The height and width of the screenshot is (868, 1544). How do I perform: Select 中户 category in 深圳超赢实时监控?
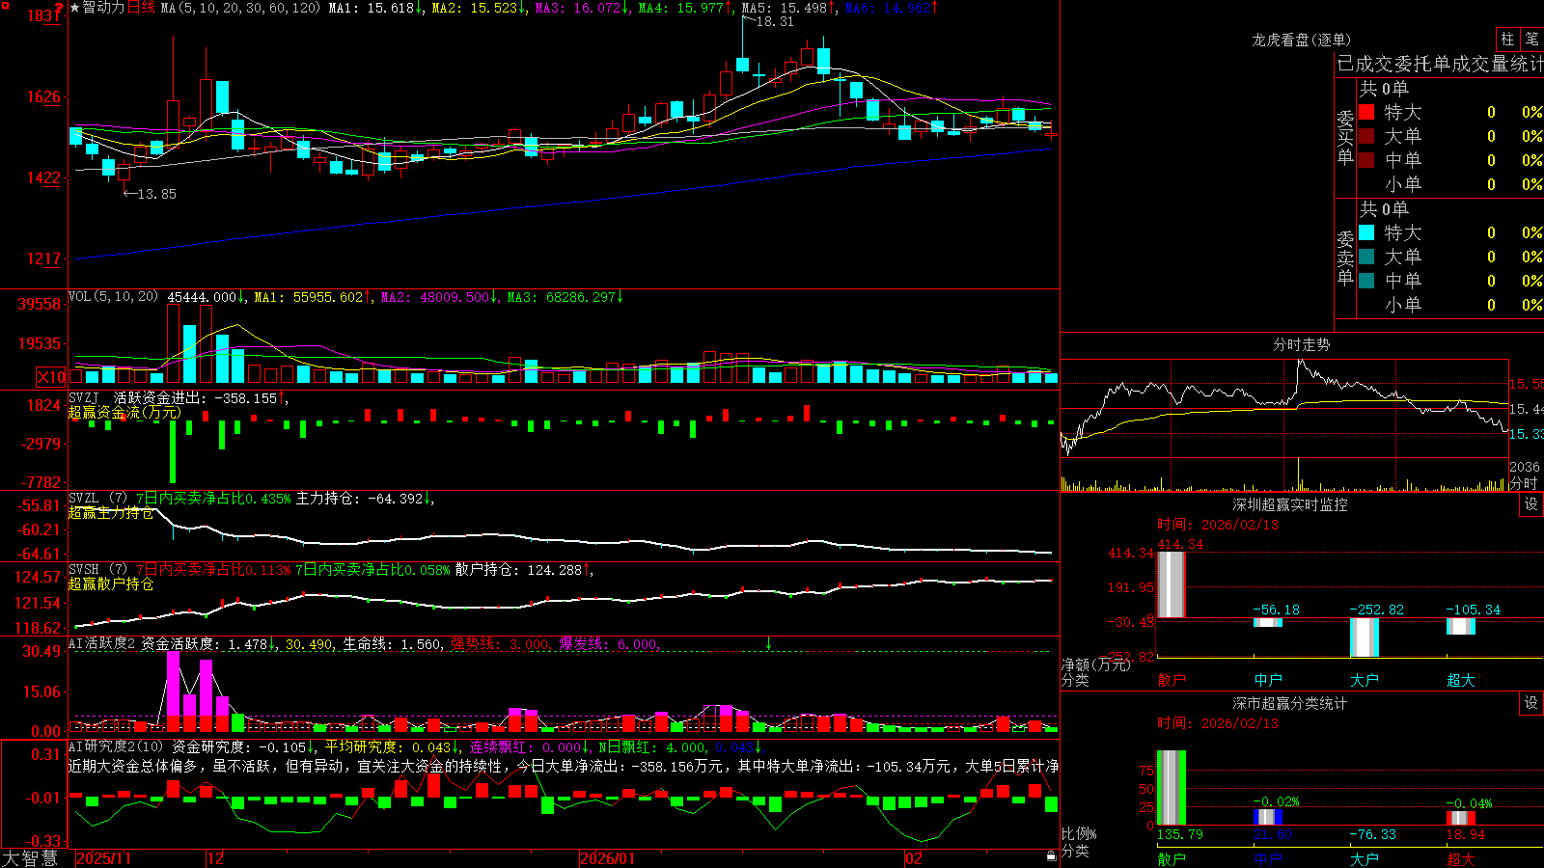tap(1268, 680)
